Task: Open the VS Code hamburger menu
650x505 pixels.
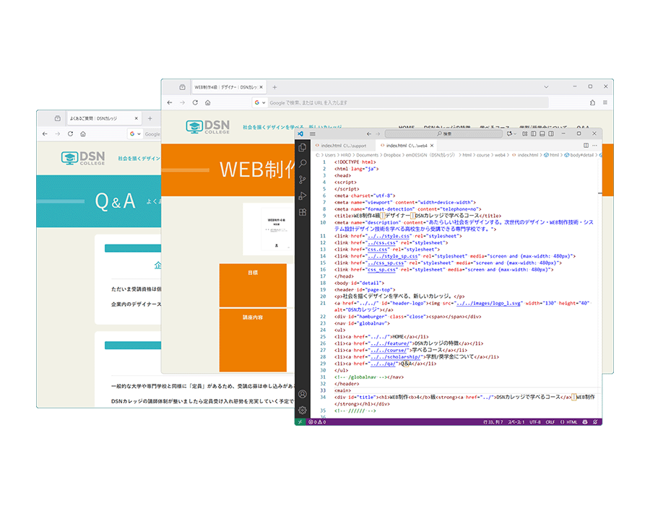Action: [x=312, y=133]
